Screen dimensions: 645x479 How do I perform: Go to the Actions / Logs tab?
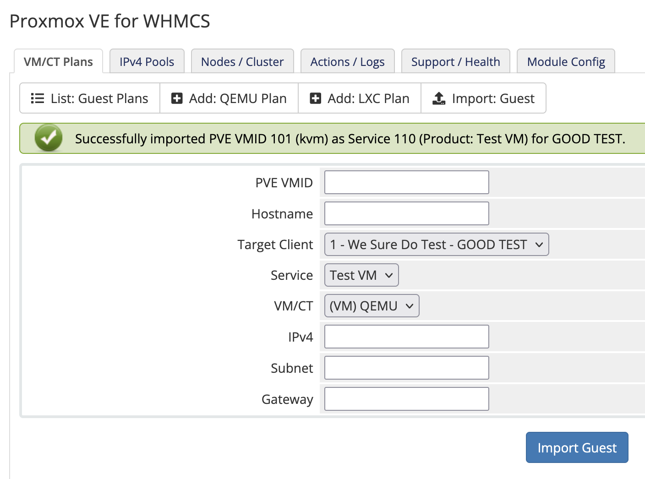(x=348, y=61)
